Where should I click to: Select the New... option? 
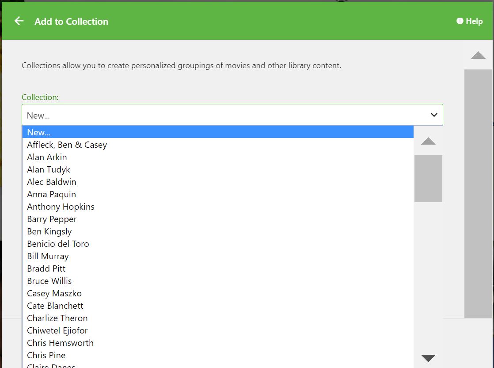39,132
